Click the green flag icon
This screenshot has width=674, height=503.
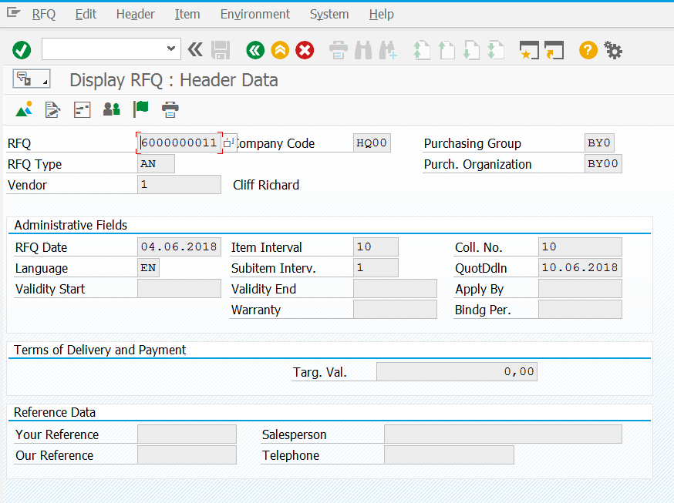tap(140, 109)
